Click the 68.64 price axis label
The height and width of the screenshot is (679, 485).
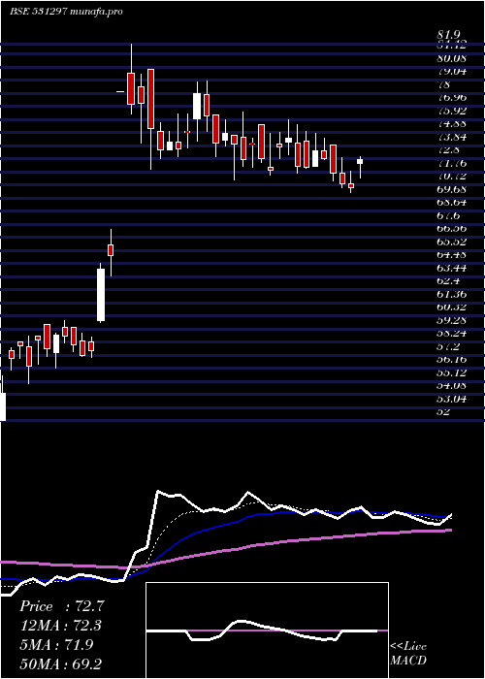(452, 202)
